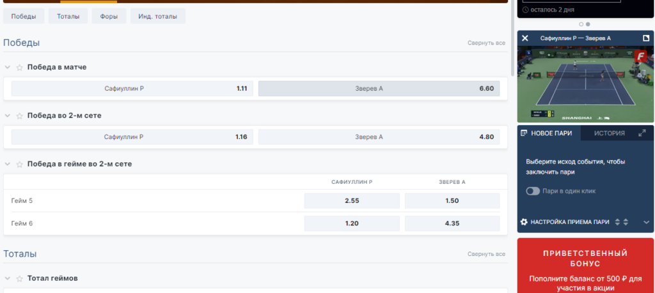The height and width of the screenshot is (293, 655).
Task: Click the Новое пари coupon icon
Action: click(x=525, y=133)
